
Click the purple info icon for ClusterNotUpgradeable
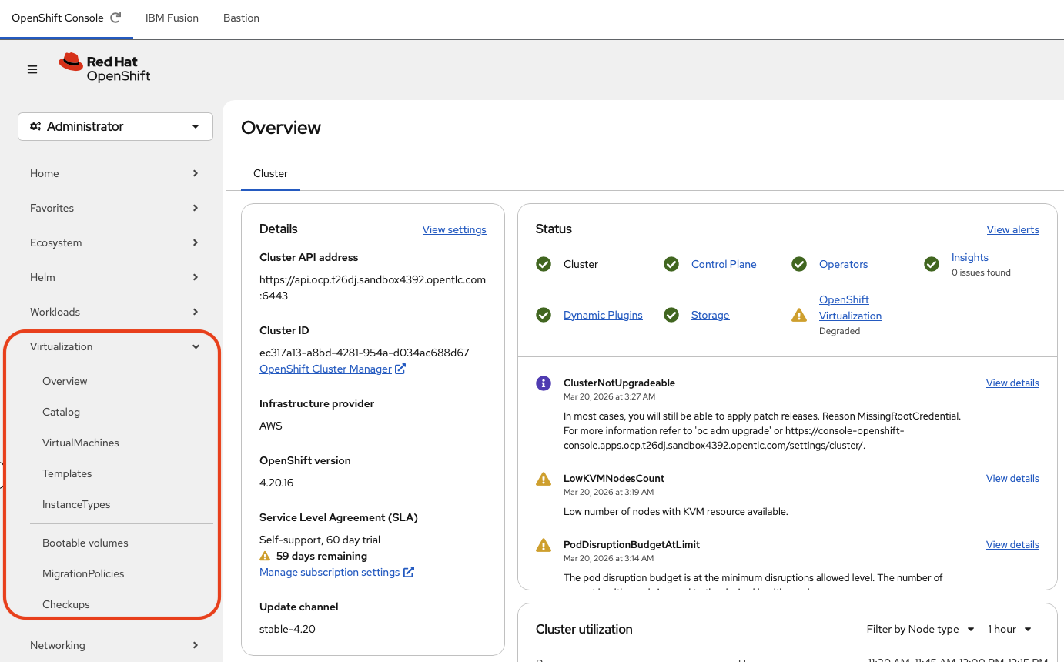544,383
